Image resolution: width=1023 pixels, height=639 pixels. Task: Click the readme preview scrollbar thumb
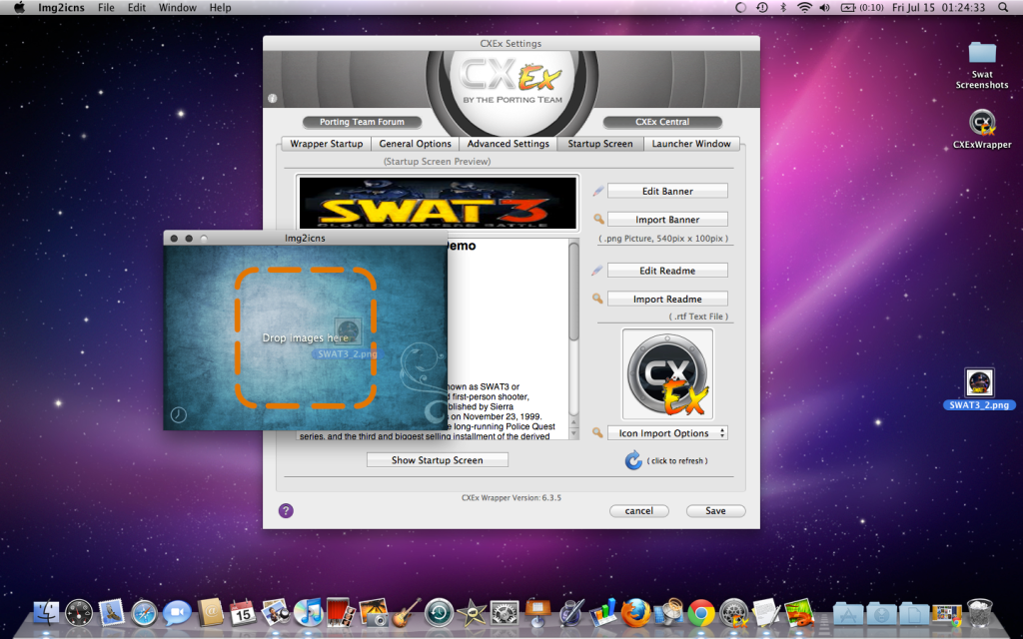pos(573,291)
